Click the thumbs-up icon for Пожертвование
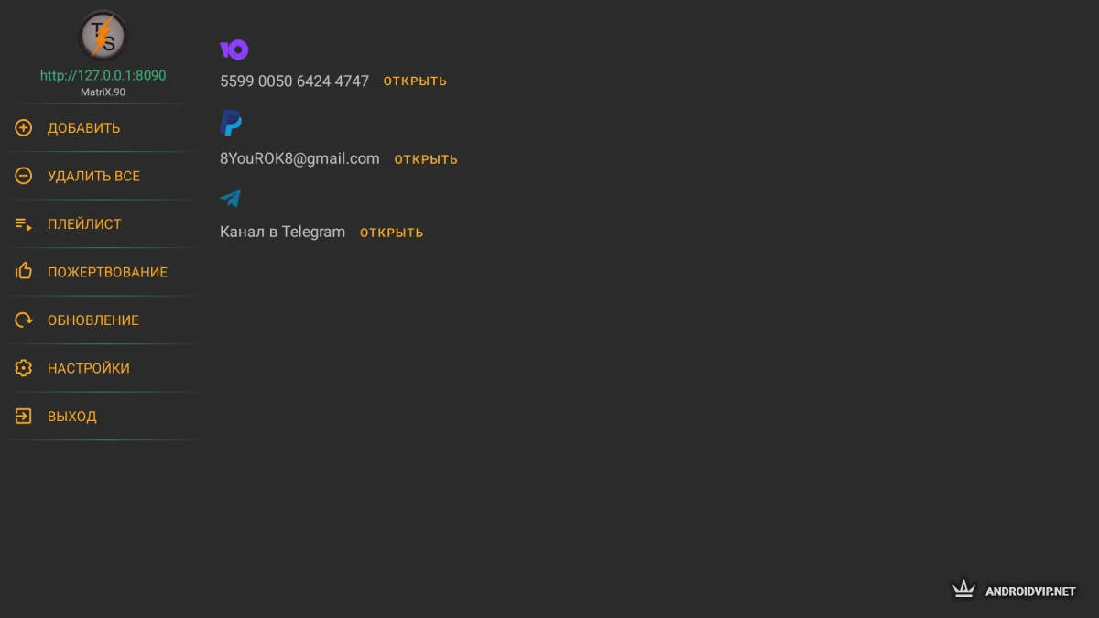Image resolution: width=1099 pixels, height=618 pixels. pos(24,272)
